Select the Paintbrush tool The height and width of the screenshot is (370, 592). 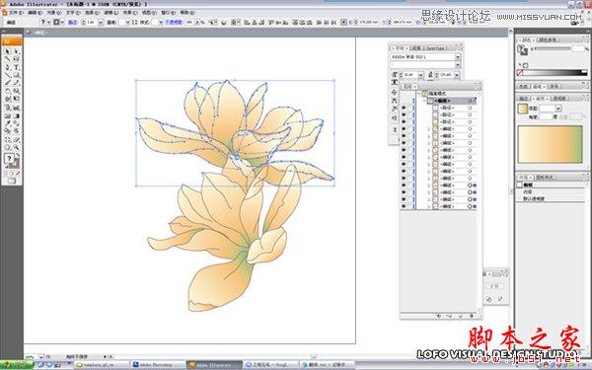pos(8,83)
